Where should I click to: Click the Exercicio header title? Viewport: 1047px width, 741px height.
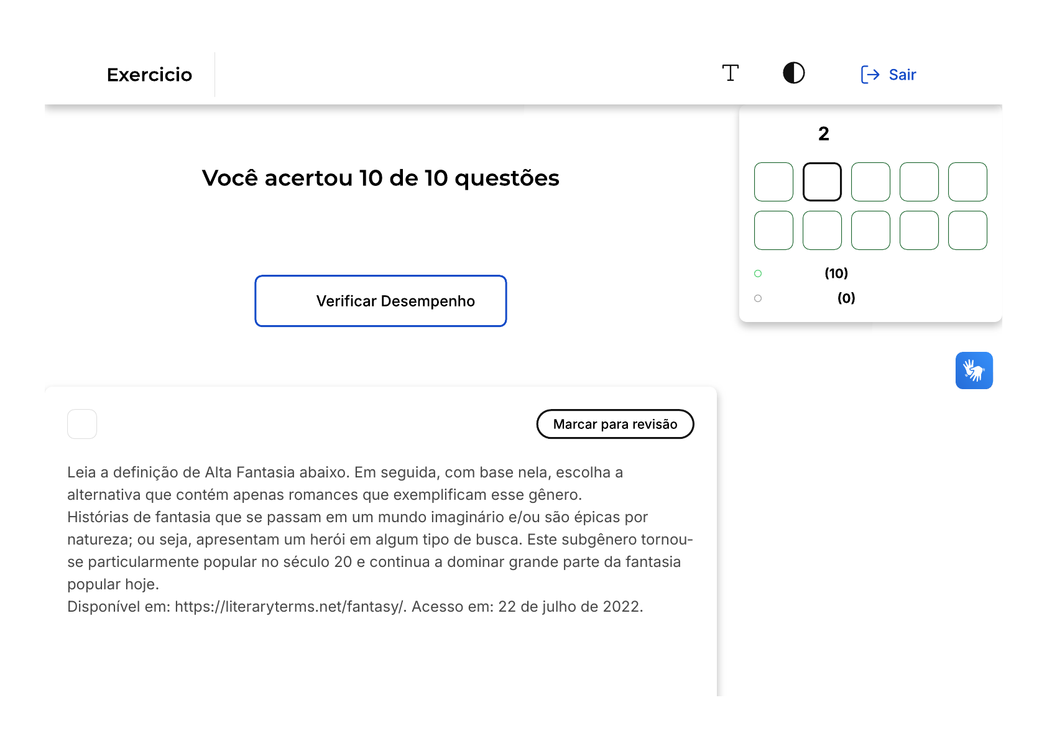pyautogui.click(x=149, y=75)
